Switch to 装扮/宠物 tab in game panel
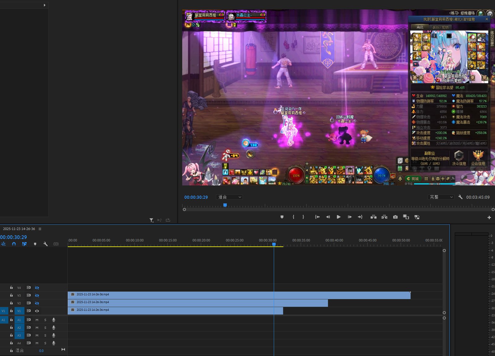Screen dimensions: 495x356 pyautogui.click(x=440, y=27)
